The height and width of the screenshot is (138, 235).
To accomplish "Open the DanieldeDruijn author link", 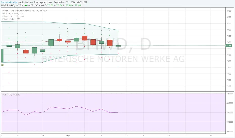I will (9, 3).
